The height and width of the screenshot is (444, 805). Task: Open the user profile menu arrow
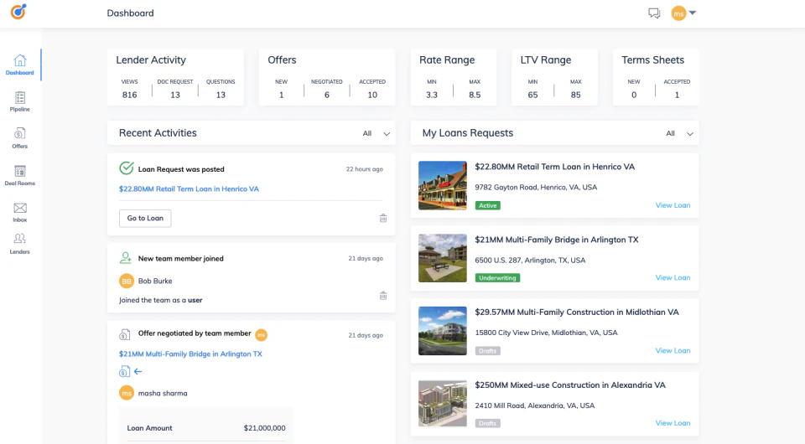tap(693, 13)
